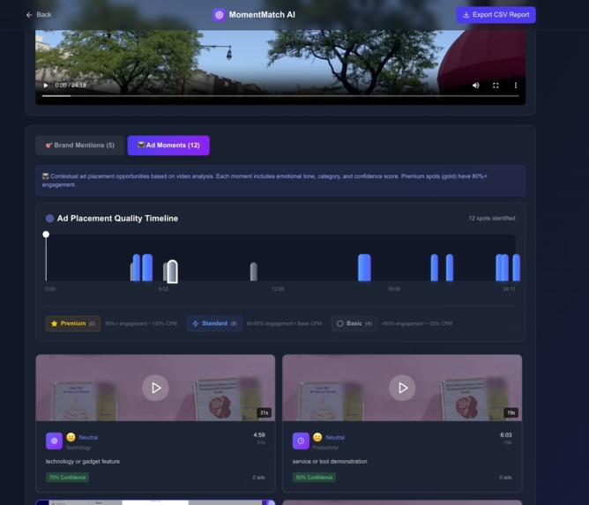Click the '0 ads' label on 6:03 card
The width and height of the screenshot is (589, 505).
tap(505, 477)
